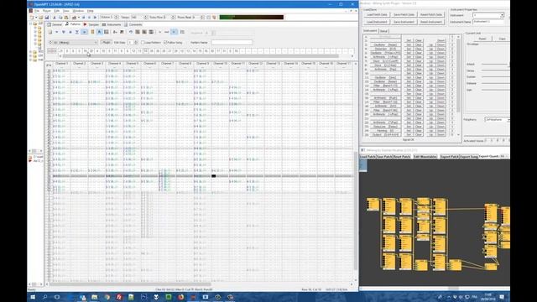Click the Plugin button beside instrument combo

pos(107,43)
